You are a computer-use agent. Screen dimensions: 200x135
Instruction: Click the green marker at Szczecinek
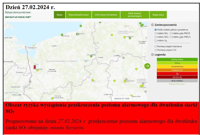point(91,56)
